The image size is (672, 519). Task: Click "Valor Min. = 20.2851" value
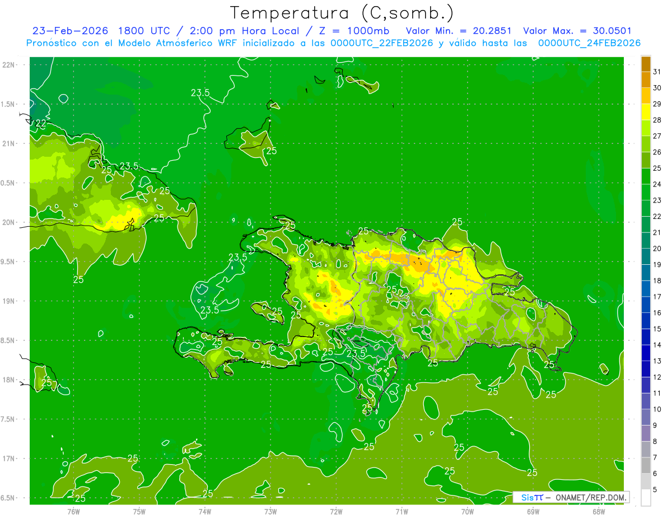point(459,31)
